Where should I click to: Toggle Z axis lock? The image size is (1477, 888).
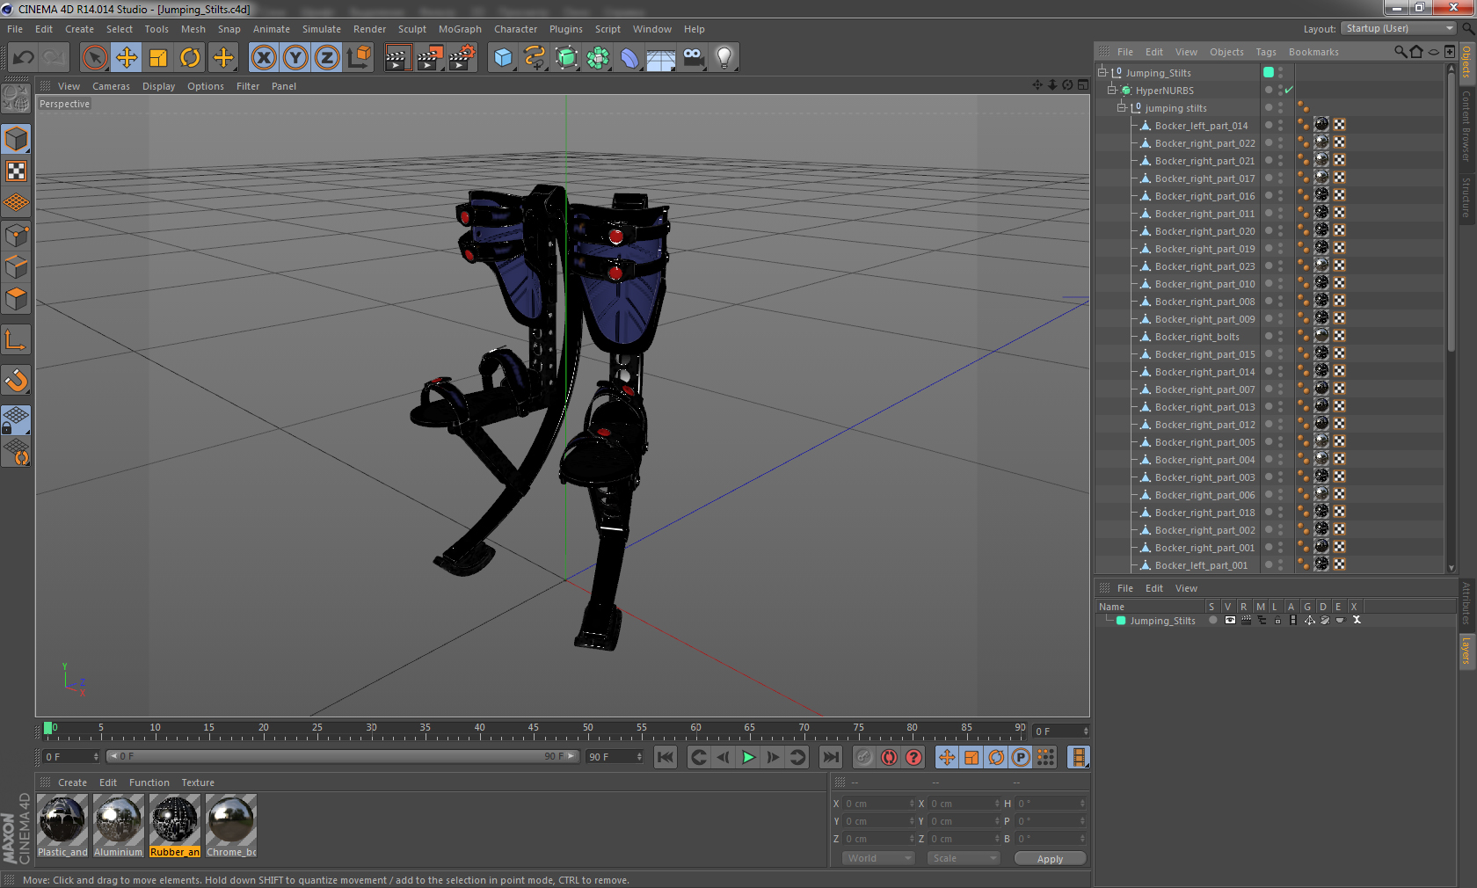[327, 58]
